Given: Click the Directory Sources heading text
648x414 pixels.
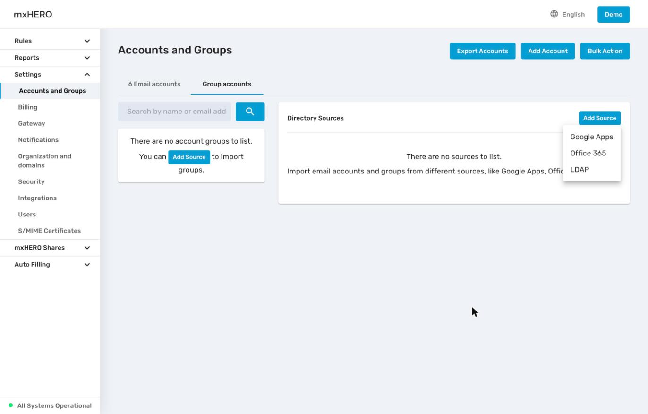Looking at the screenshot, I should click(315, 118).
